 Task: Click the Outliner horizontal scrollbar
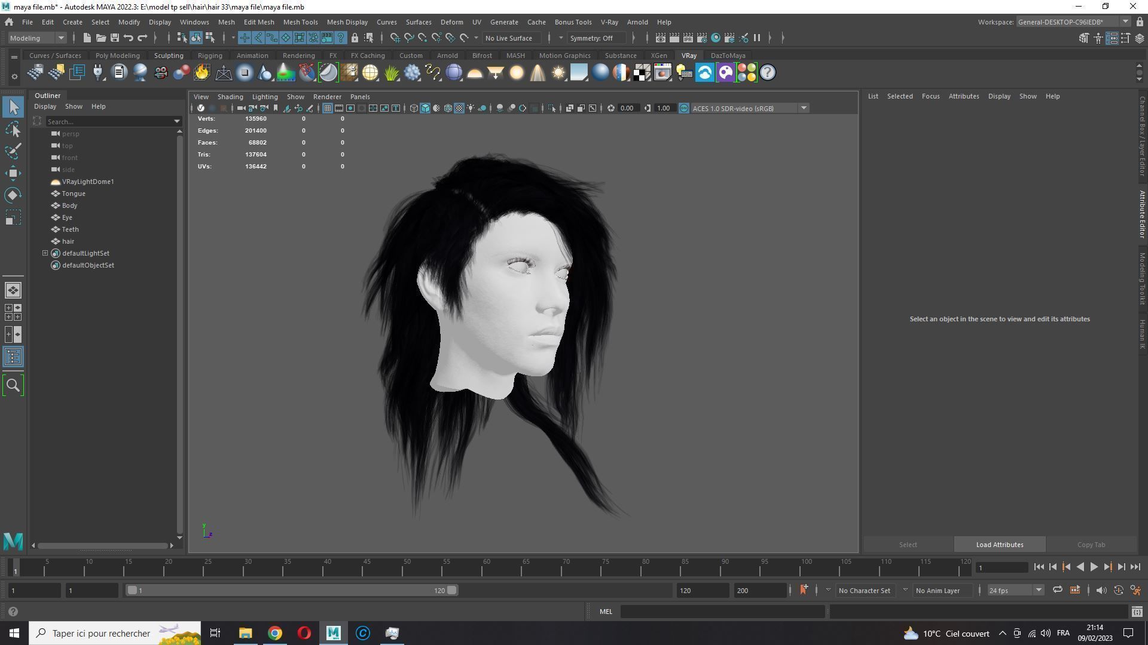pyautogui.click(x=102, y=545)
